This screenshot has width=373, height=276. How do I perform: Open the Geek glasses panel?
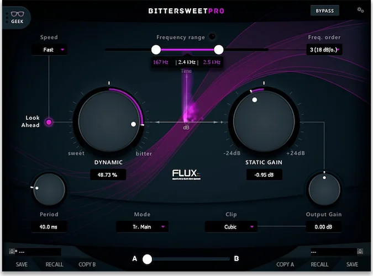17,18
